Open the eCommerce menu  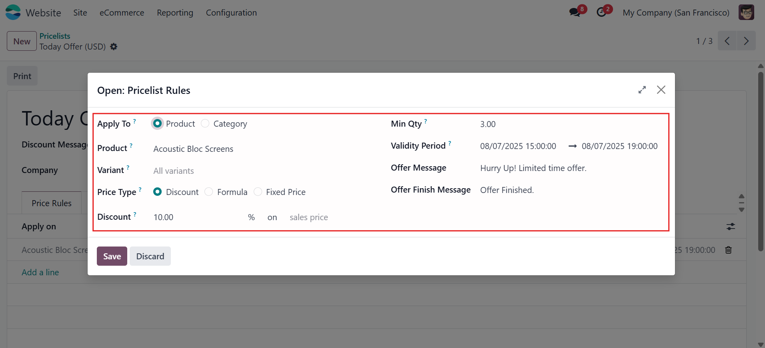click(122, 13)
